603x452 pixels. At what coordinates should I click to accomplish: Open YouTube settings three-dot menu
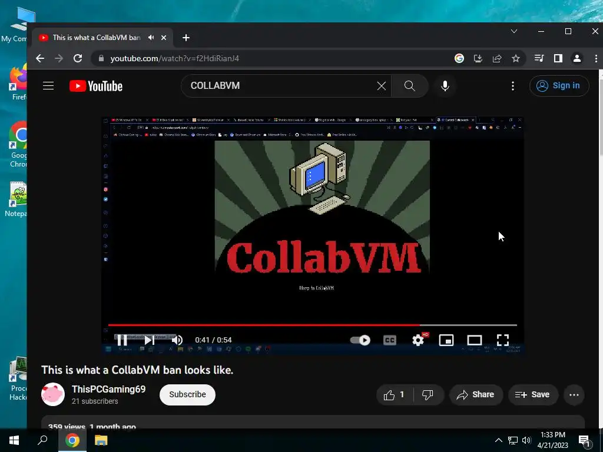[513, 86]
